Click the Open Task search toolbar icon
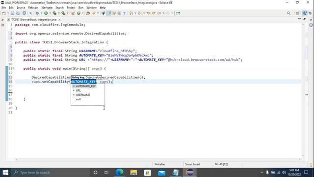Viewport: 314px width, 177px height. point(94,13)
